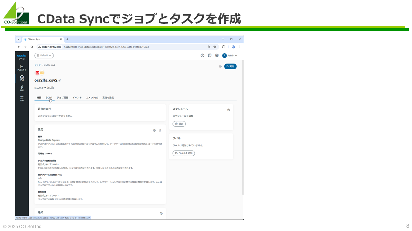Open the ジョブ sidebar item

point(22,78)
